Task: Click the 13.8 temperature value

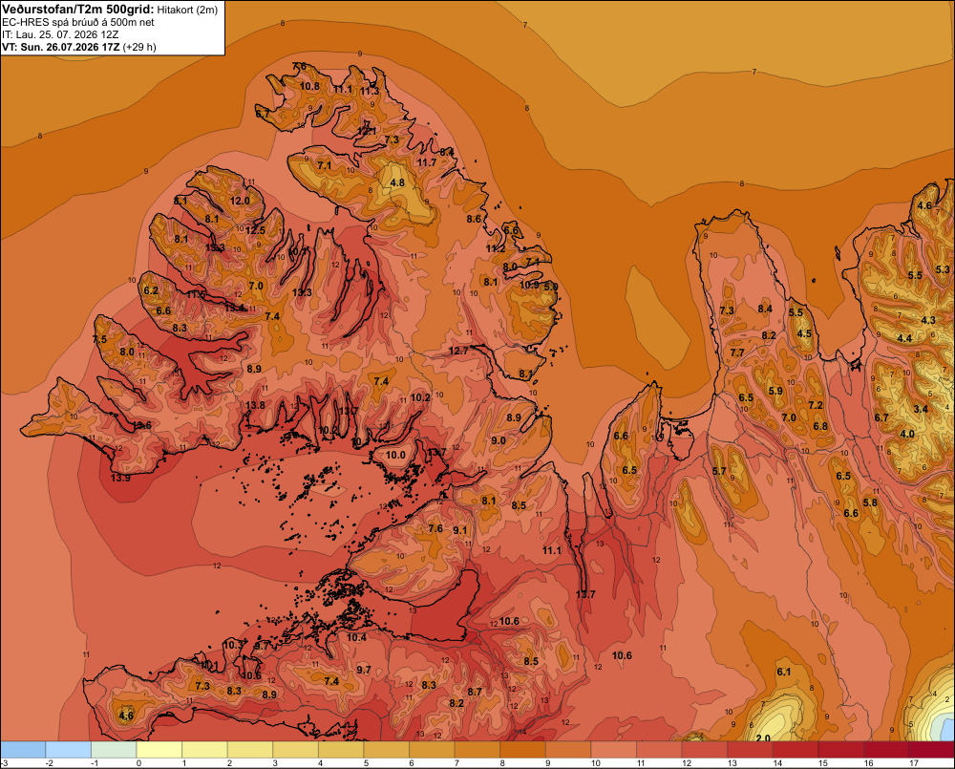Action: click(x=255, y=405)
